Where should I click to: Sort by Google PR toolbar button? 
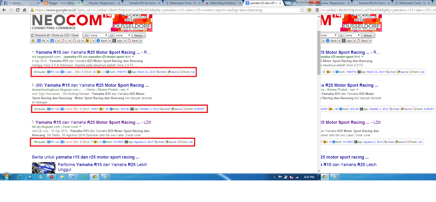(41, 41)
